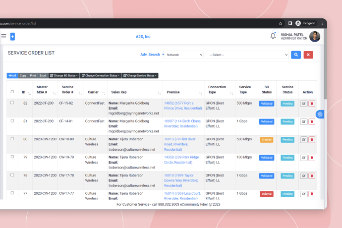342x228 pixels.
Task: Click Created status badge for ID 80
Action: [267, 140]
